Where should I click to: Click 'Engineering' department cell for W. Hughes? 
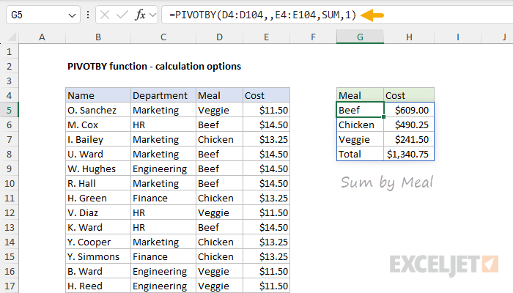[163, 168]
